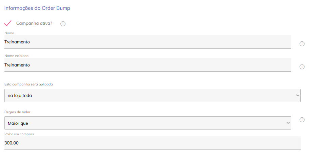Click the 'Campanha ativa?' label text
Screen dimensions: 320x157
(x=34, y=23)
